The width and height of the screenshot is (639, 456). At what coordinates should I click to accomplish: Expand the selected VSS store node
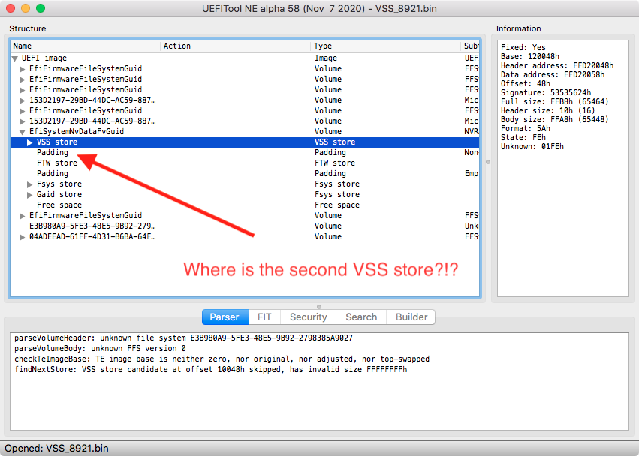click(x=30, y=142)
